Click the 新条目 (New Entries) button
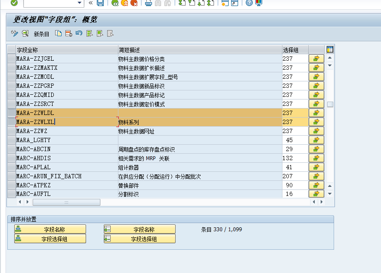The image size is (381, 273). 41,34
